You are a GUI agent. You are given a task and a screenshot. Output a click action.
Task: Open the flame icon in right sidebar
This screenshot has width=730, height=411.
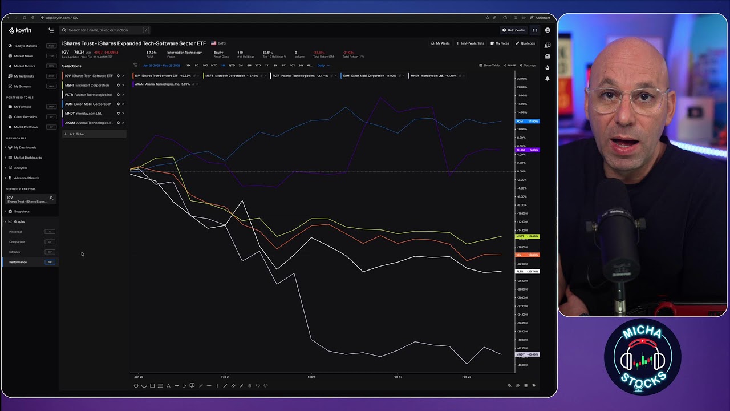coord(547,67)
